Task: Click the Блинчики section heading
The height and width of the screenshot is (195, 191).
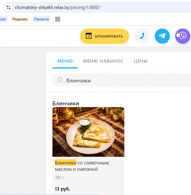Action: (x=66, y=104)
